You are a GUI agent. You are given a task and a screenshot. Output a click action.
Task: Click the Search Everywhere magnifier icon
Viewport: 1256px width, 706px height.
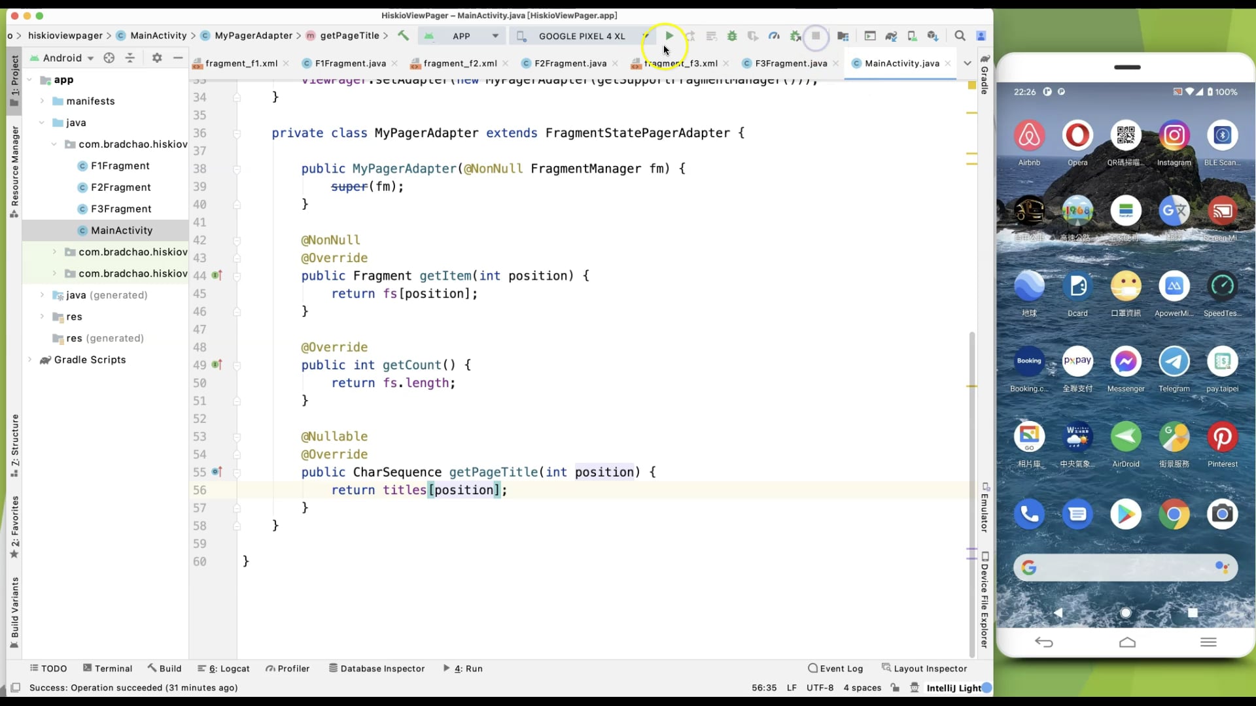[x=960, y=36]
